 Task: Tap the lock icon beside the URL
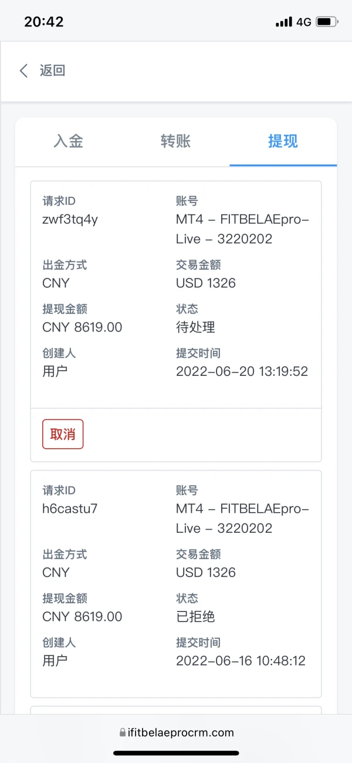click(122, 732)
